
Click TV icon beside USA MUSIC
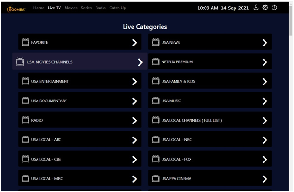tap(155, 101)
